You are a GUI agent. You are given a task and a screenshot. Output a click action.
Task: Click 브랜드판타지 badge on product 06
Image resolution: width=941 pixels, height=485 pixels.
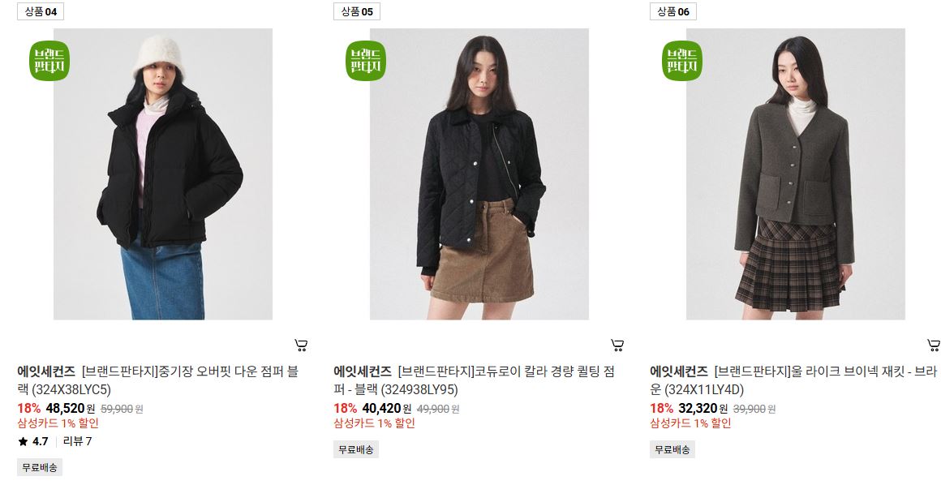[681, 61]
